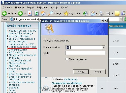Open the Back button history dropdown arrow
Viewport: 126px width, 93px height.
(x=16, y=13)
